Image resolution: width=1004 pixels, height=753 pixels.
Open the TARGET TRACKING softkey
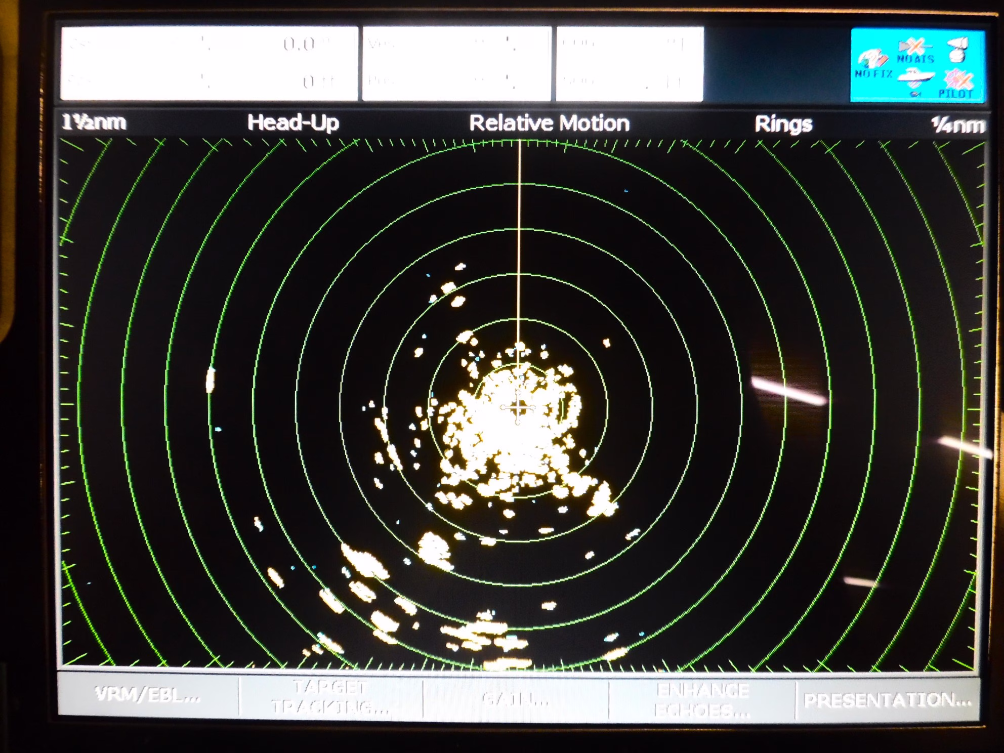coord(330,697)
